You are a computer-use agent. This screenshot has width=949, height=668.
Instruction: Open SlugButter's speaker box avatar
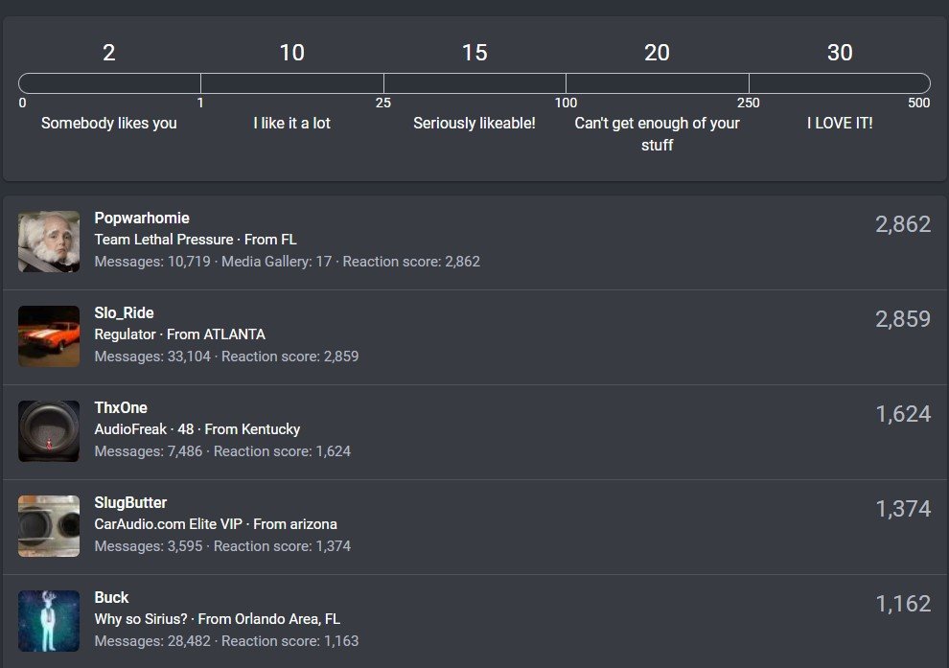pyautogui.click(x=49, y=526)
